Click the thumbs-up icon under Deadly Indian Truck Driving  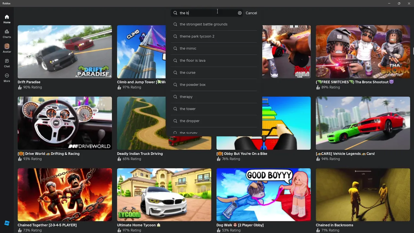click(119, 159)
